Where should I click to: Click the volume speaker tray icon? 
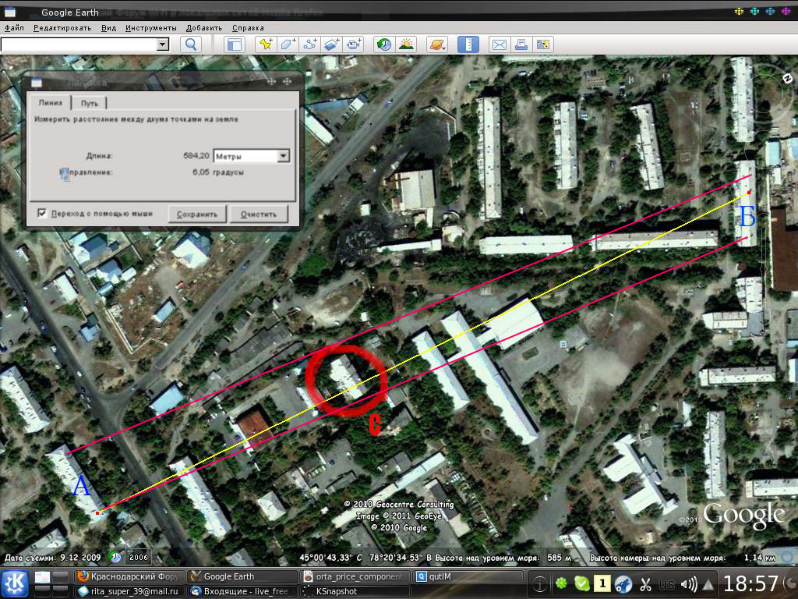688,584
